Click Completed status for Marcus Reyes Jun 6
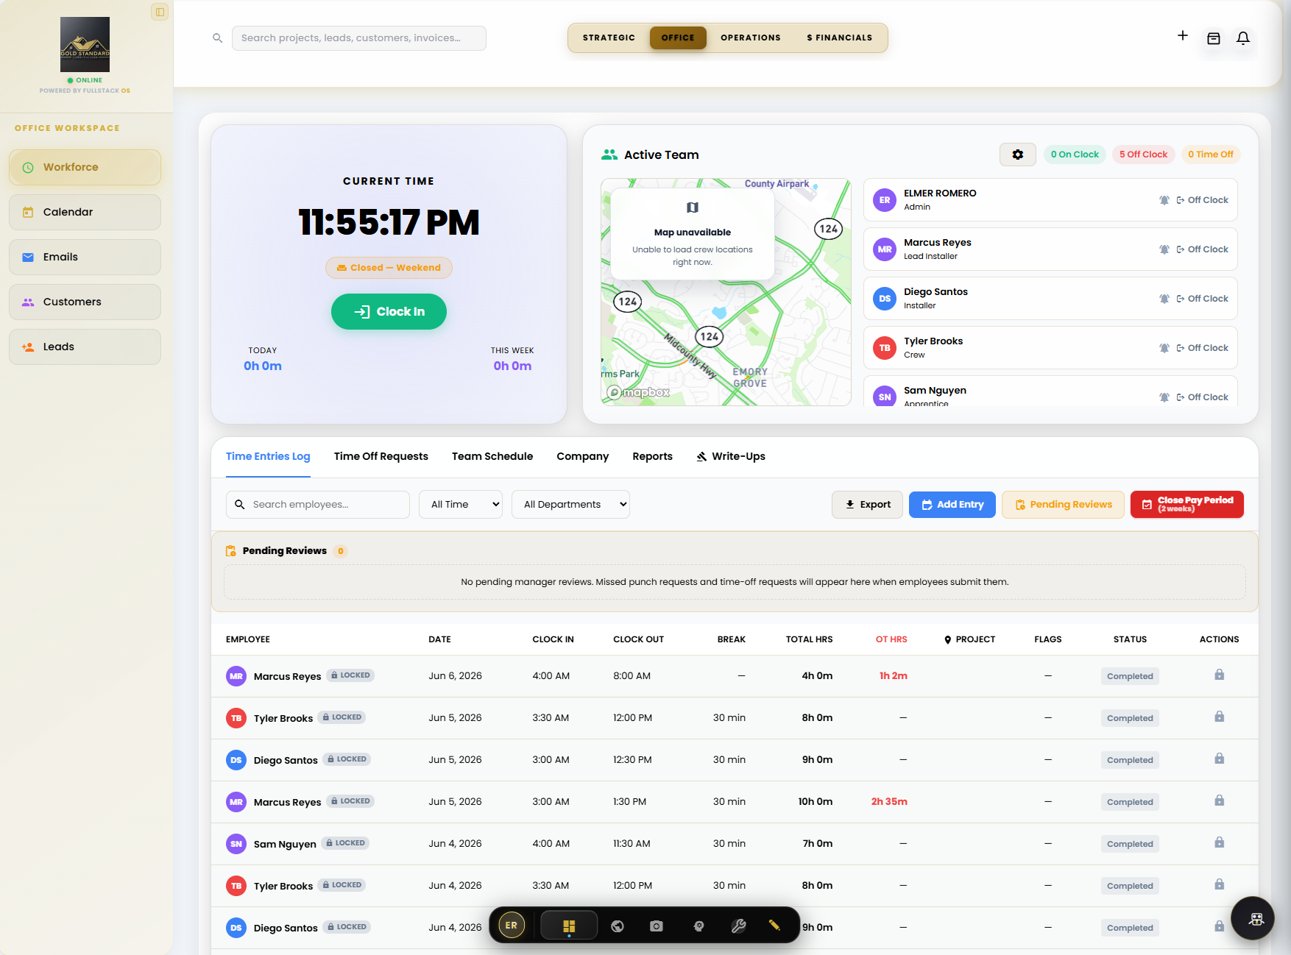 point(1130,676)
